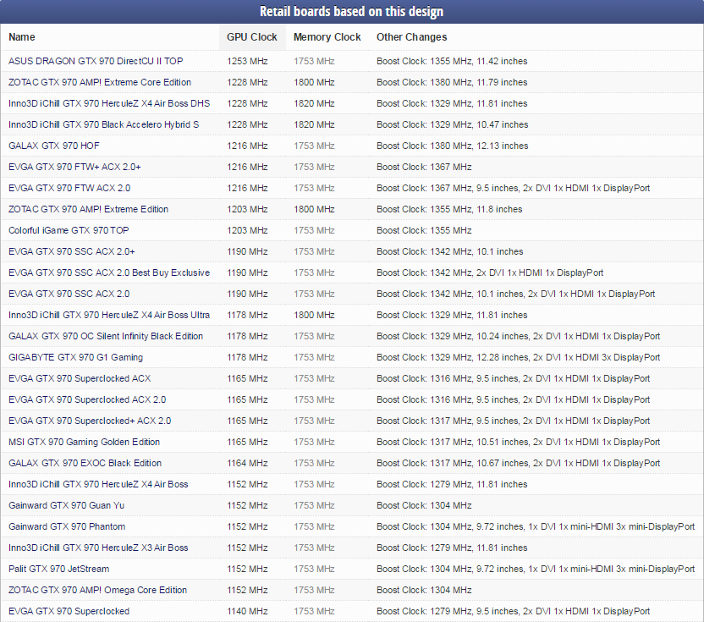Click Boost Clock 1304 MHz in ZOTAC Omega Core row
704x622 pixels.
click(x=424, y=589)
